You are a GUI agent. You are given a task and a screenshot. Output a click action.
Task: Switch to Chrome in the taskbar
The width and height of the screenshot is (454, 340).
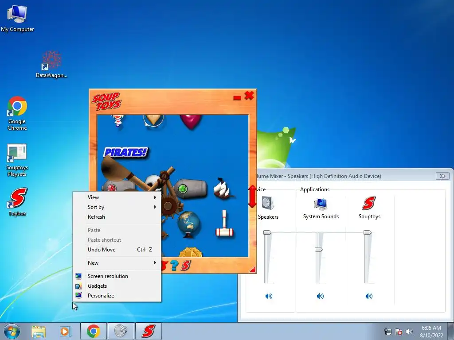pos(93,331)
